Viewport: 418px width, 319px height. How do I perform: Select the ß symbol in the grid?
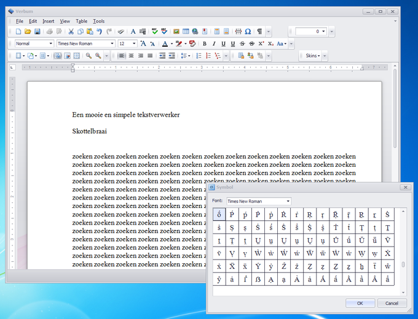(x=259, y=279)
